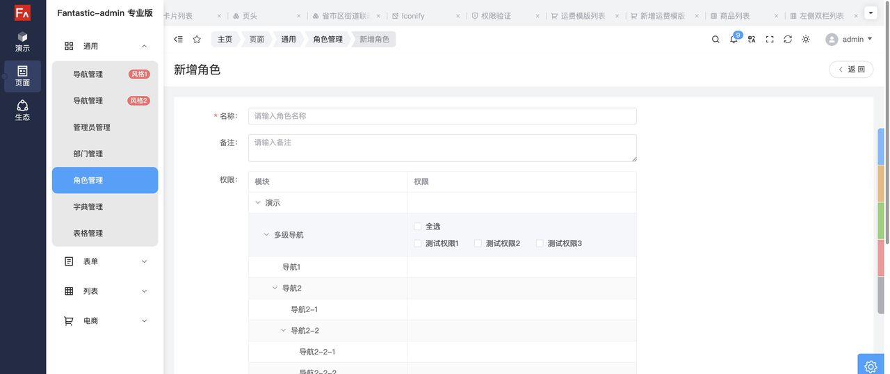This screenshot has height=374, width=890.
Task: Collapse the sidebar with the fold icon
Action: 179,40
